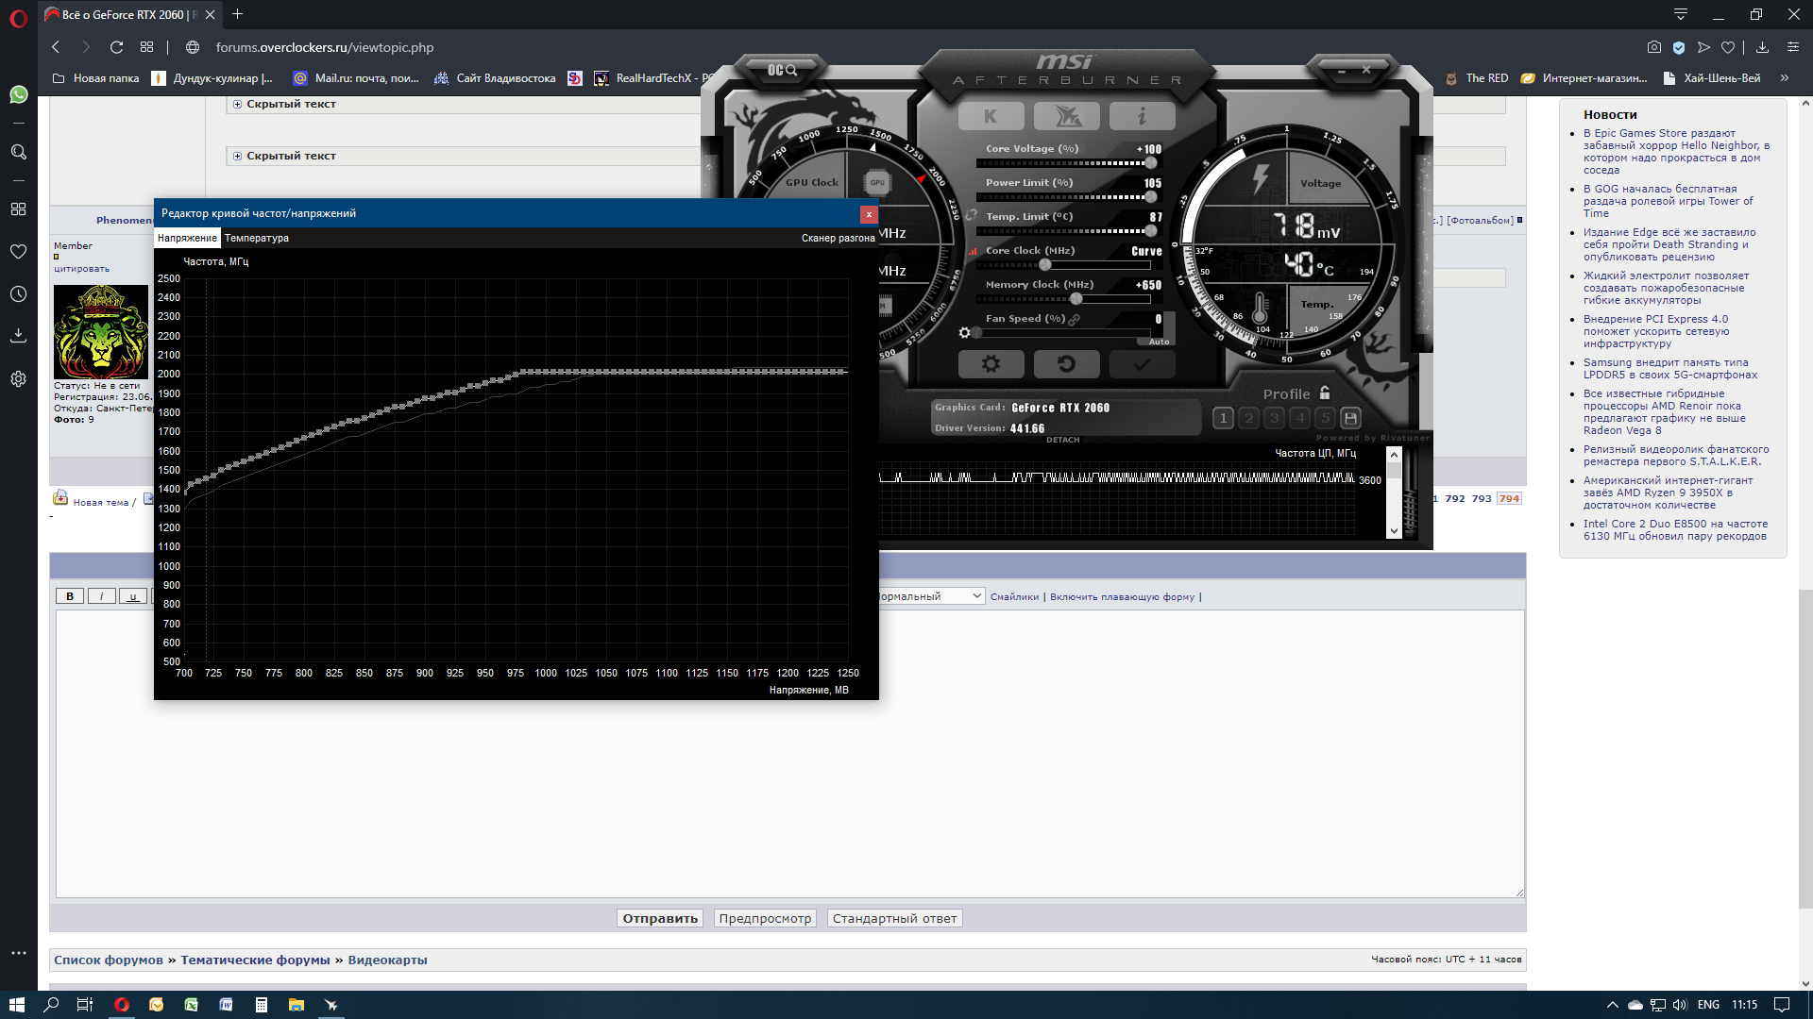Toggle the fan speed link icon
The image size is (1813, 1019).
coord(1074,319)
